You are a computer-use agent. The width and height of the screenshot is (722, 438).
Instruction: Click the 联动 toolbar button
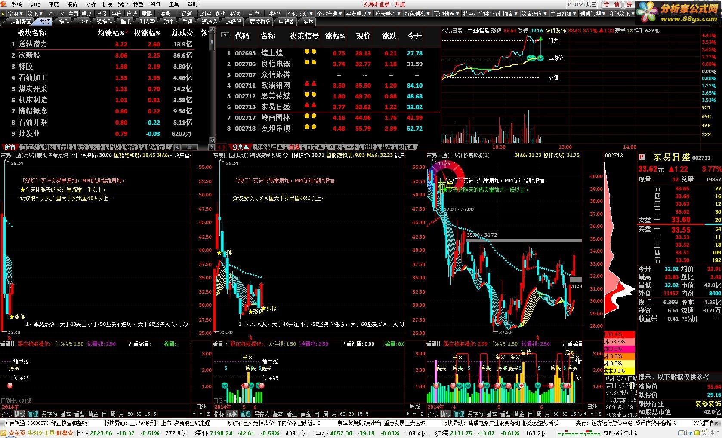point(220,14)
